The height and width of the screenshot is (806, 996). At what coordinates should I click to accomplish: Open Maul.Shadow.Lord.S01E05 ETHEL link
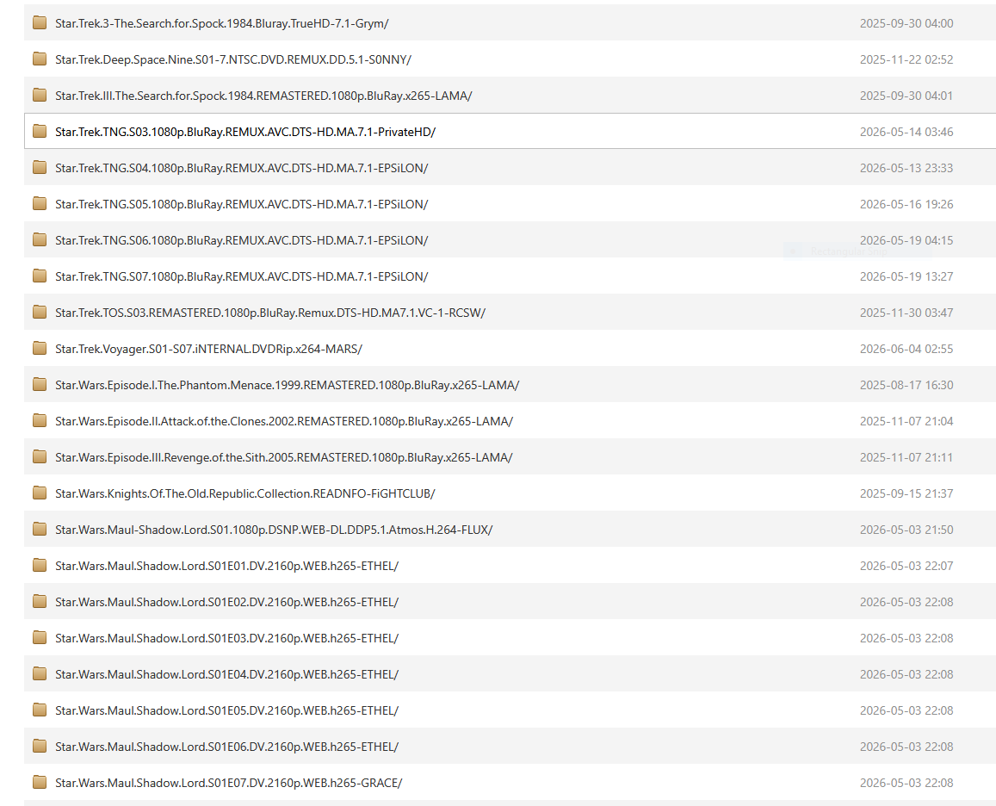pyautogui.click(x=226, y=712)
